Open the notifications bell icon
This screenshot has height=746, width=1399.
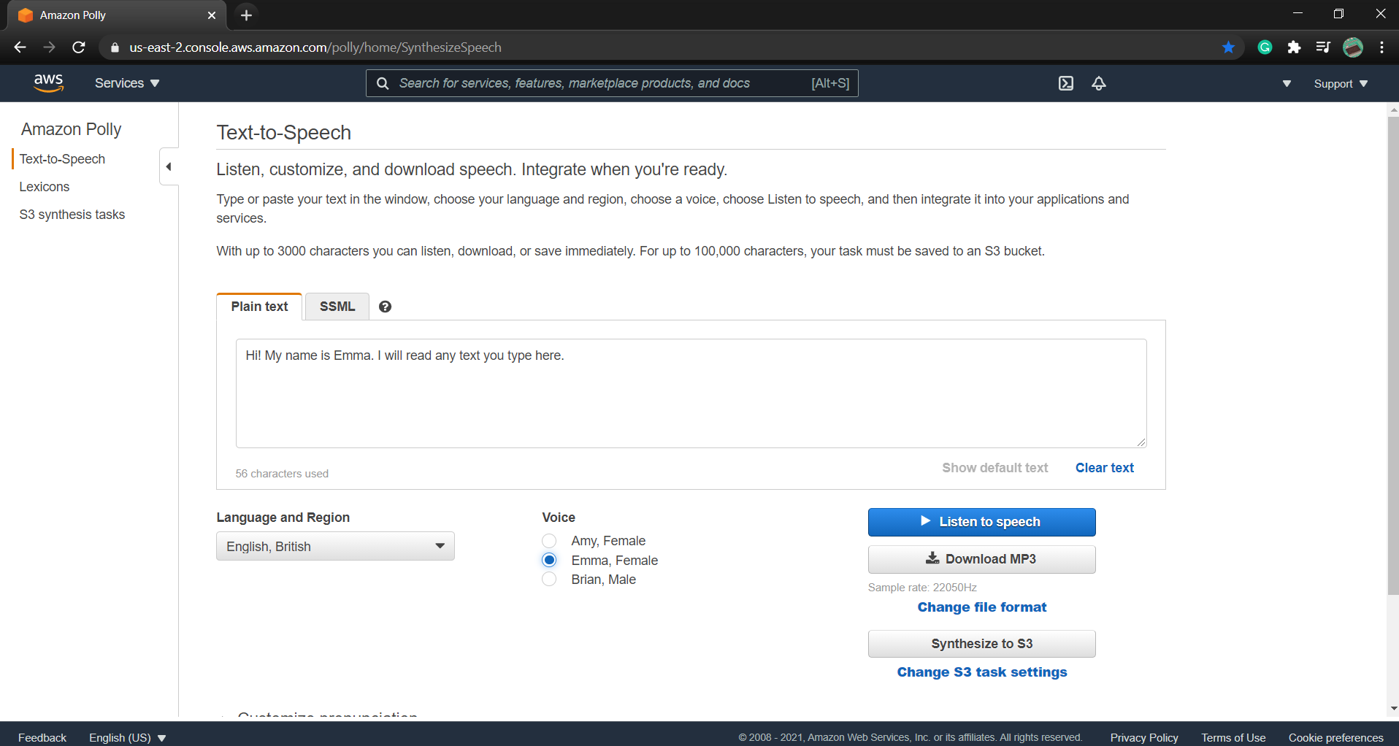click(1098, 83)
